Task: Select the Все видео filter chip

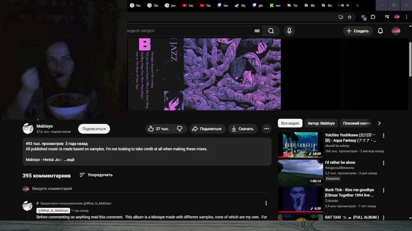Action: coord(290,123)
